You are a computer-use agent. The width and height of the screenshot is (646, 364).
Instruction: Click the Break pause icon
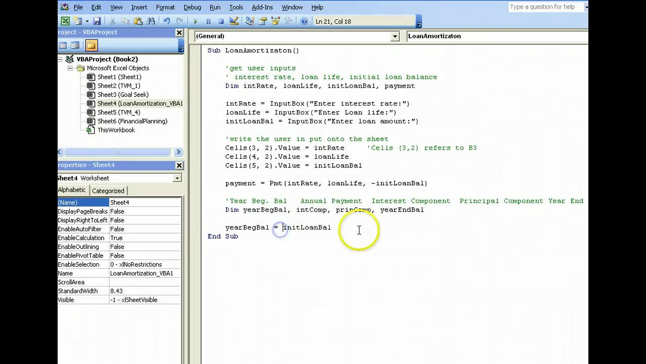pos(208,21)
